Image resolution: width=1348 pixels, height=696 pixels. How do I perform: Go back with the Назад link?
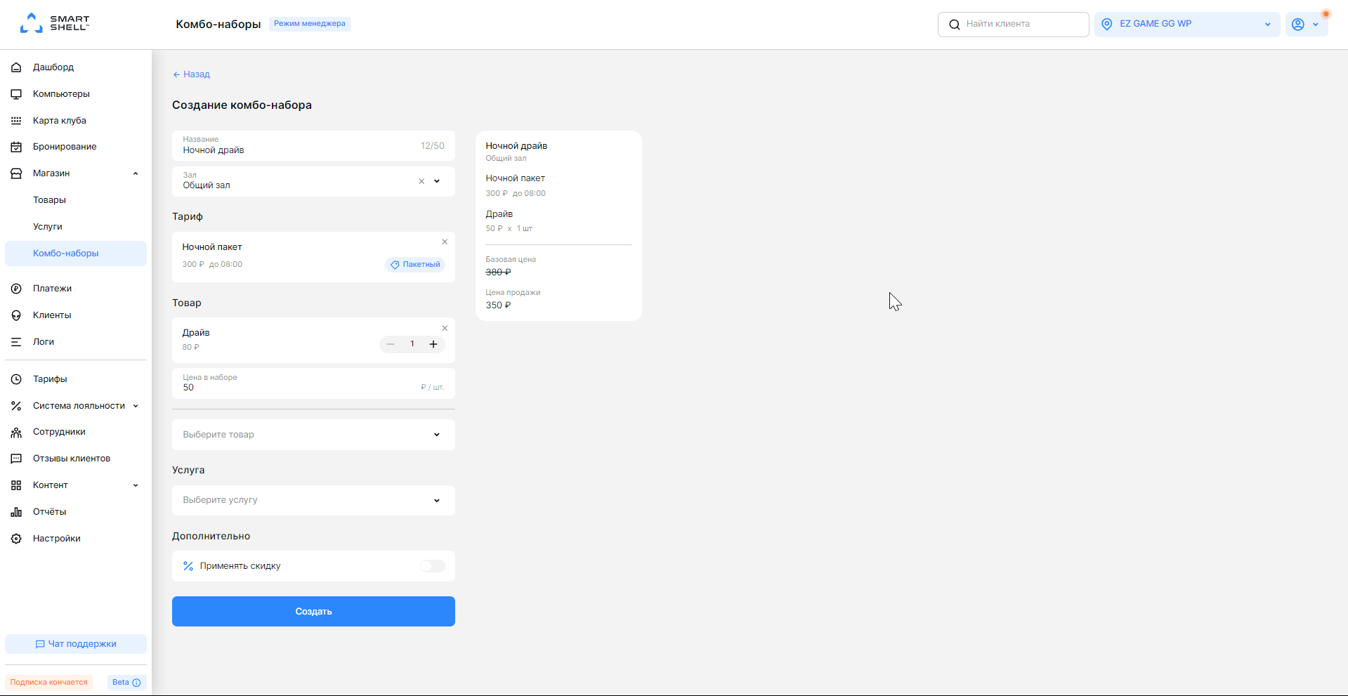(191, 74)
